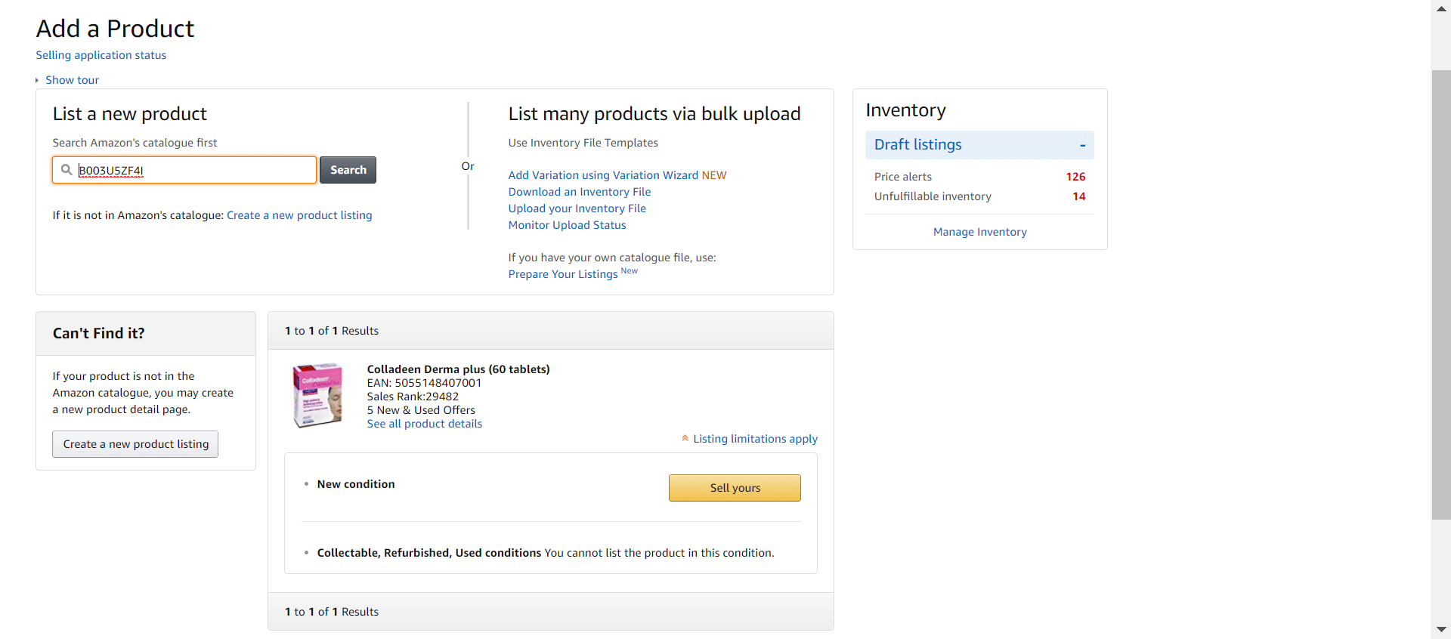Focus the Amazon catalogue search field
Screen dimensions: 1451x639
pyautogui.click(x=184, y=170)
